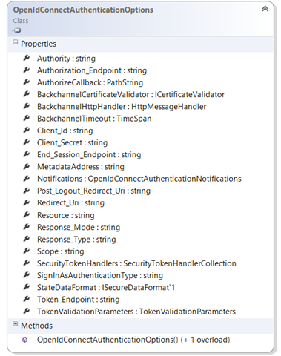Screen dimensions: 281x356
Task: Select the Response_Type : string property
Action: pyautogui.click(x=76, y=240)
